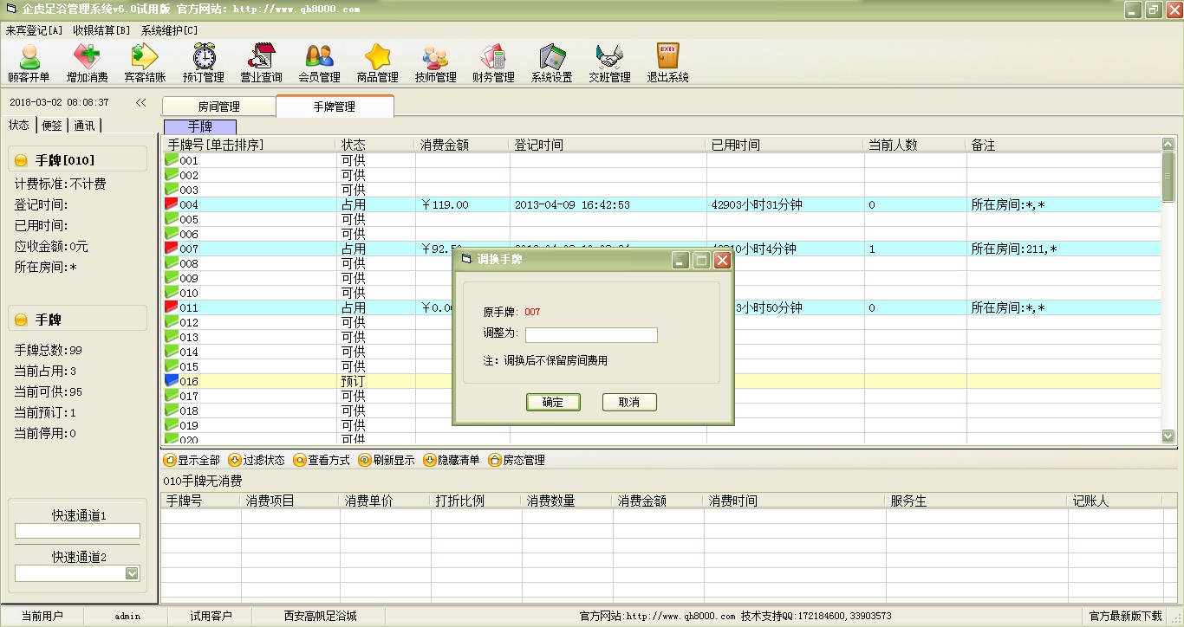Click the 备注 column header
Screen dimensions: 1184x627
click(x=1063, y=145)
